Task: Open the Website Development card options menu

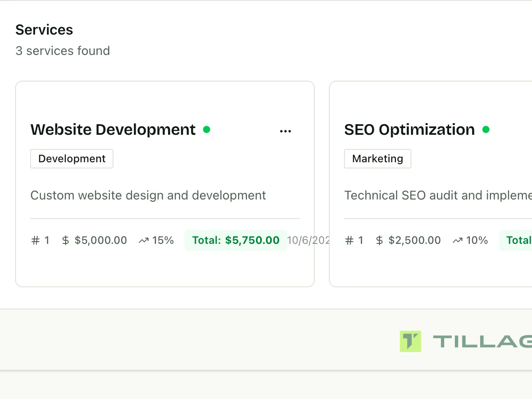Action: 286,131
